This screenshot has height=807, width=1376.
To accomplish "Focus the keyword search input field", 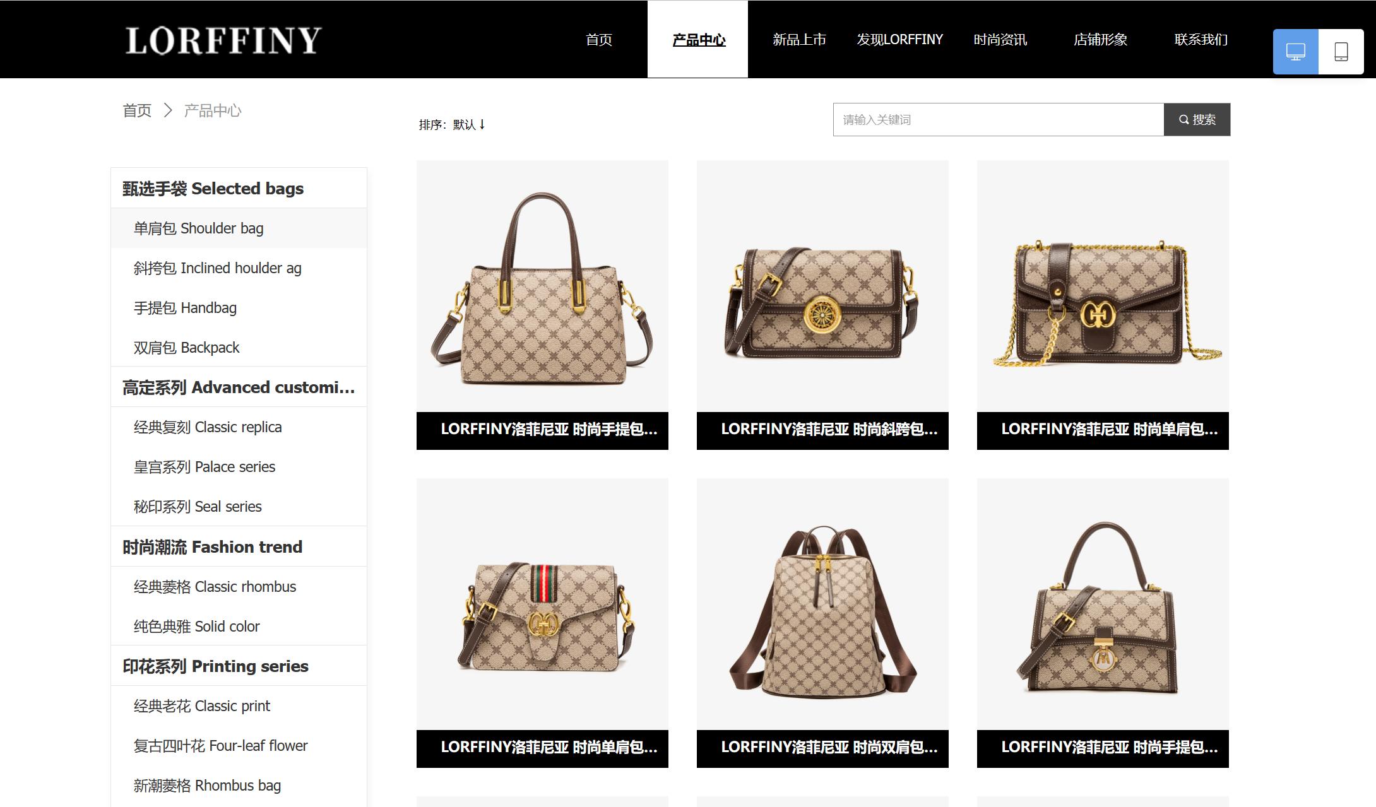I will 999,119.
